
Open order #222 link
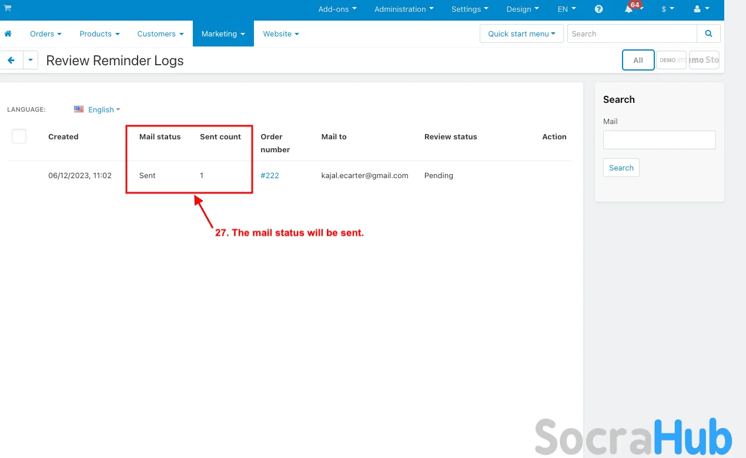[x=270, y=176]
